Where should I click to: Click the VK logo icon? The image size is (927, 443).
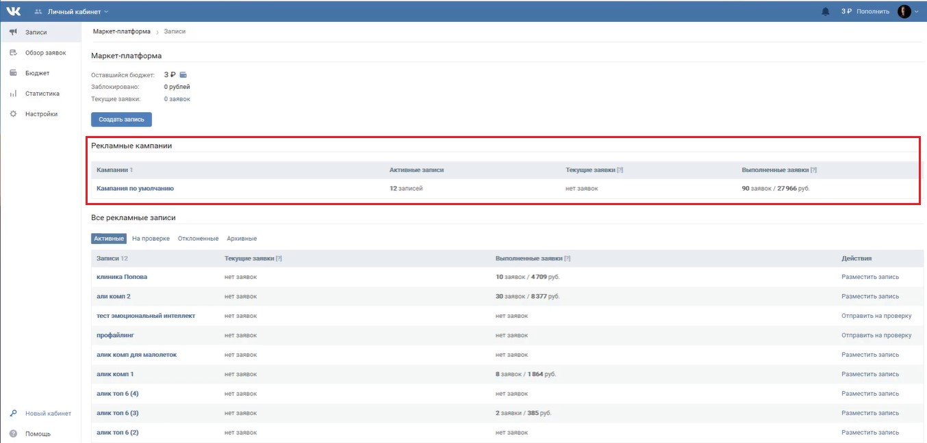(x=14, y=11)
